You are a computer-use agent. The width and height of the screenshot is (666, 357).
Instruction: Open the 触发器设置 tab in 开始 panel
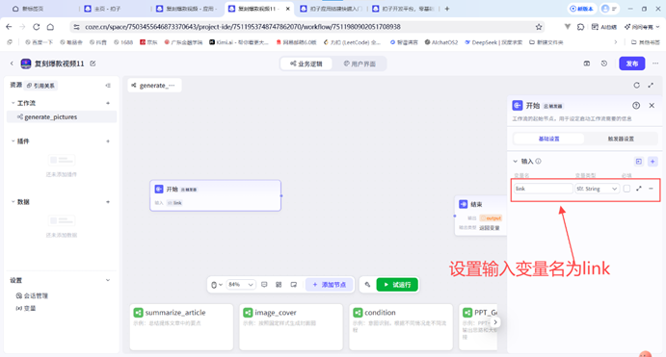621,139
